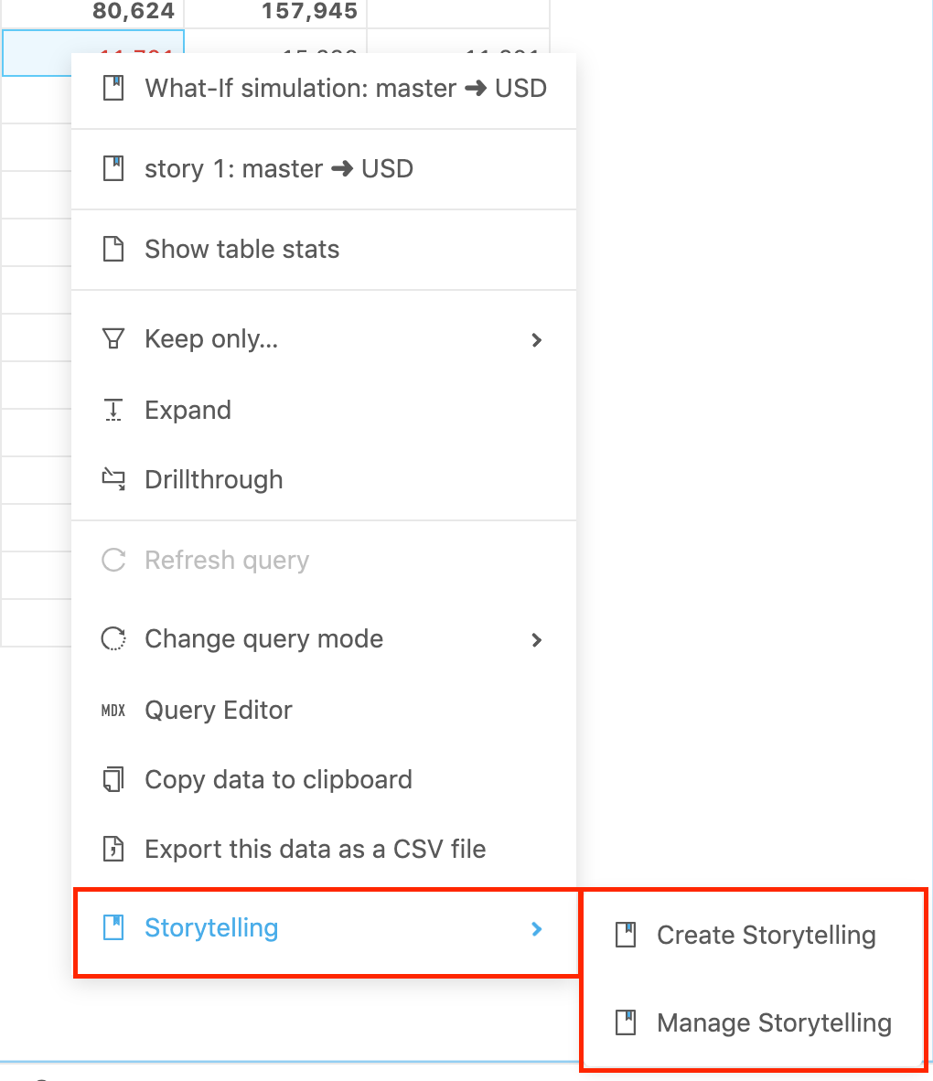Image resolution: width=933 pixels, height=1081 pixels.
Task: Choose Create Storytelling from the submenu
Action: pos(766,935)
